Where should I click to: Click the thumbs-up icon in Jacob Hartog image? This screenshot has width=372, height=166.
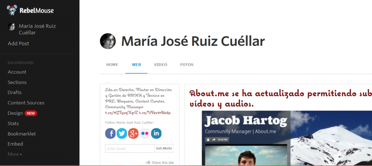(208, 140)
